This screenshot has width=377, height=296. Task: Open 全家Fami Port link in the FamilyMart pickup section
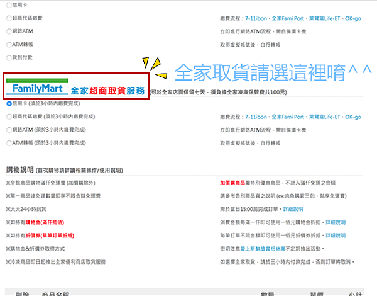point(288,117)
